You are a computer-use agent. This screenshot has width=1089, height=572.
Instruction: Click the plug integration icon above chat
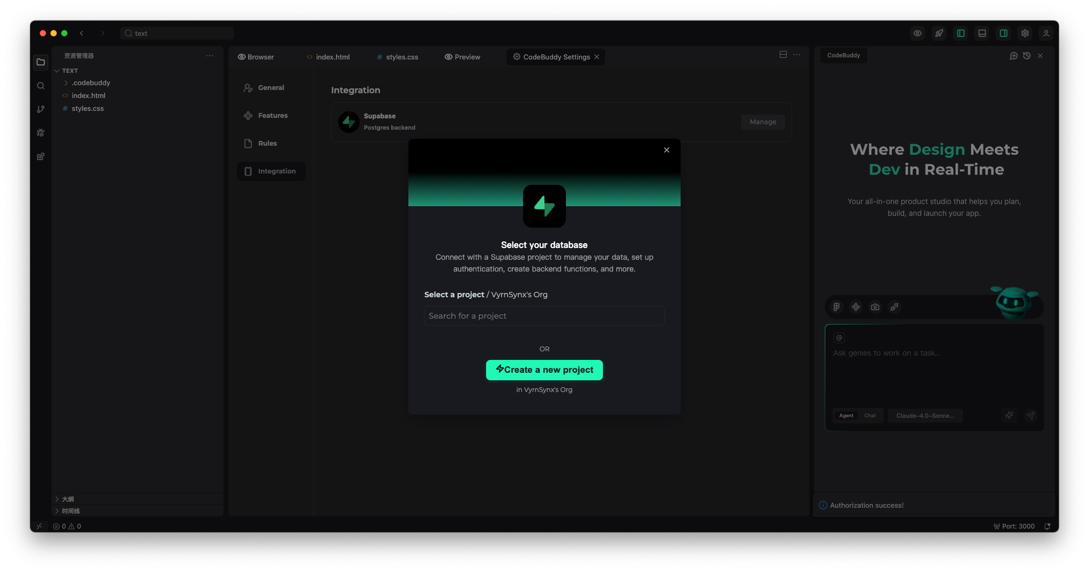click(x=894, y=307)
